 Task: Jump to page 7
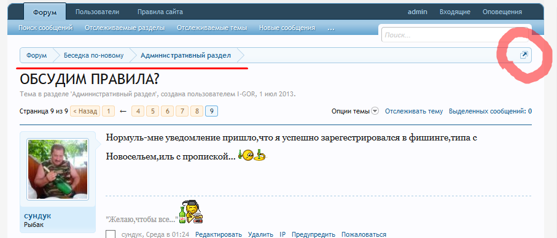pos(182,112)
